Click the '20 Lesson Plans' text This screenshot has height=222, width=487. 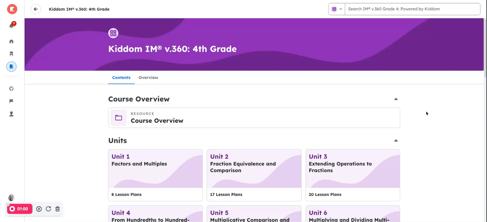(325, 195)
